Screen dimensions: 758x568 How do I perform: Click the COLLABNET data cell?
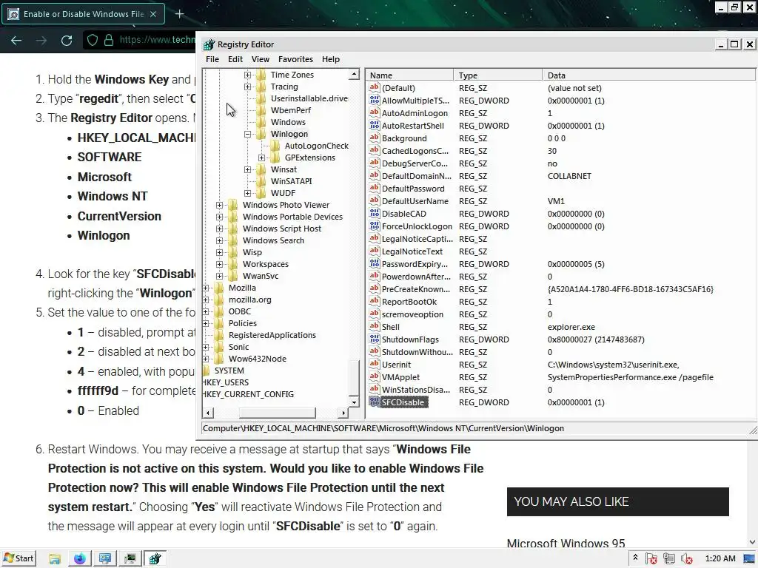pyautogui.click(x=569, y=176)
